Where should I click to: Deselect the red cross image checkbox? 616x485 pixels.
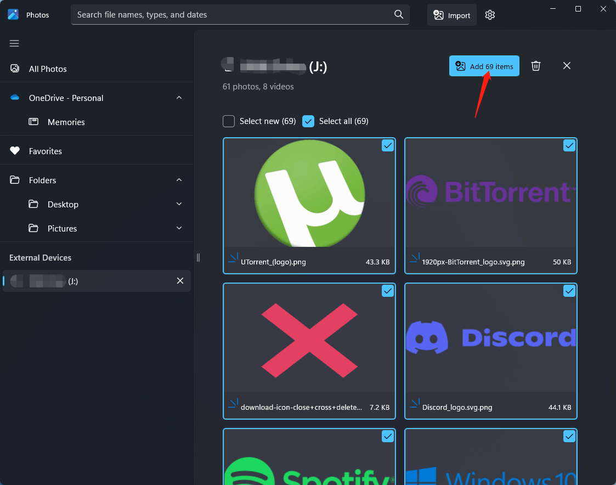[388, 291]
